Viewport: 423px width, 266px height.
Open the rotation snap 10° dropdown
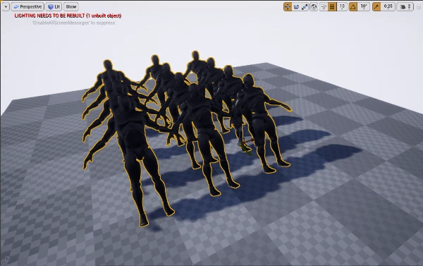364,7
